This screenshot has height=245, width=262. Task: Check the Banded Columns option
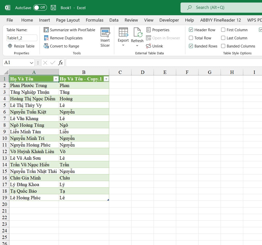[x=223, y=46]
